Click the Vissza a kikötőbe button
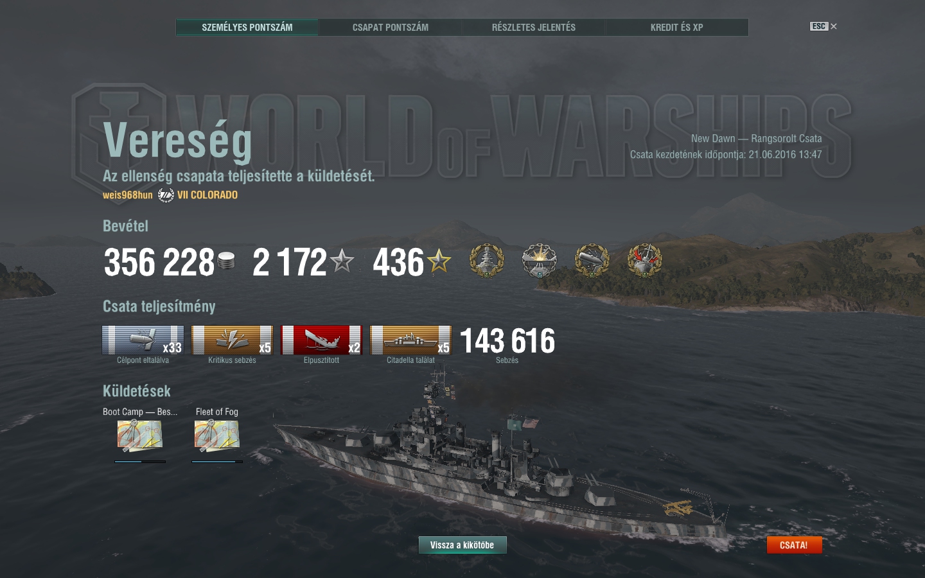This screenshot has height=578, width=925. [463, 545]
